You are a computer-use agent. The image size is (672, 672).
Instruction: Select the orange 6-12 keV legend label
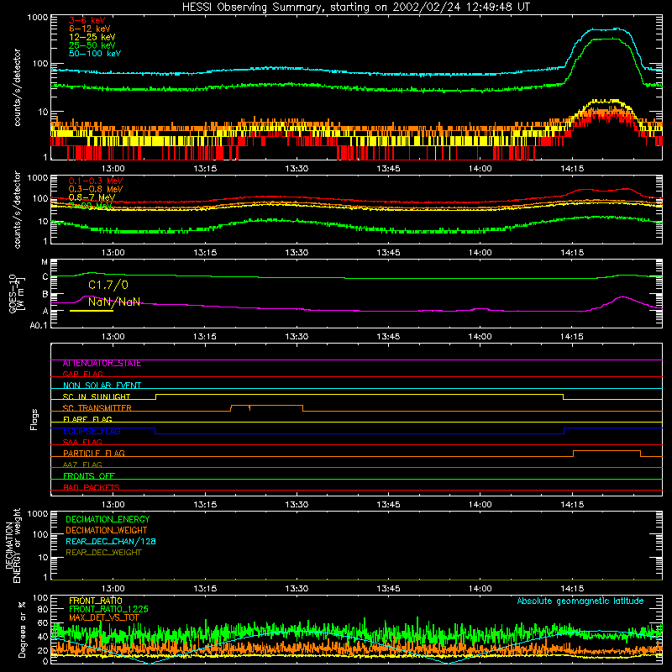(x=90, y=29)
